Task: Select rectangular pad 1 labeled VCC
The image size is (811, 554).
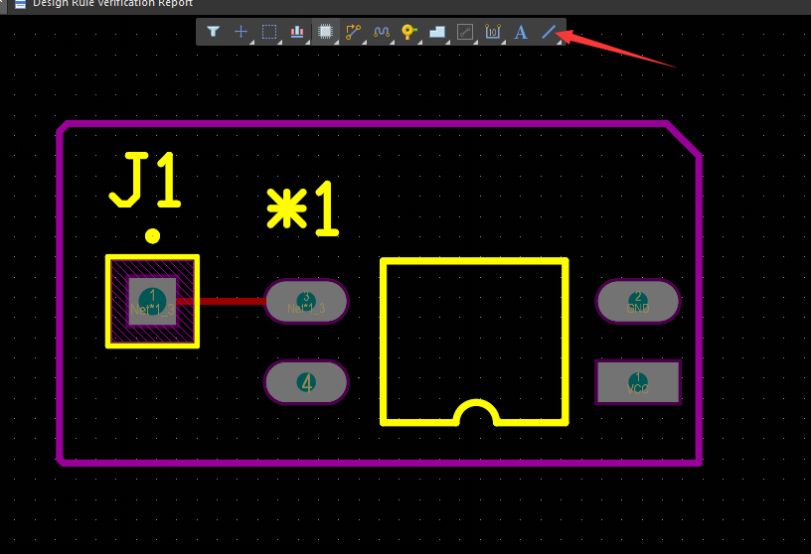Action: (638, 382)
